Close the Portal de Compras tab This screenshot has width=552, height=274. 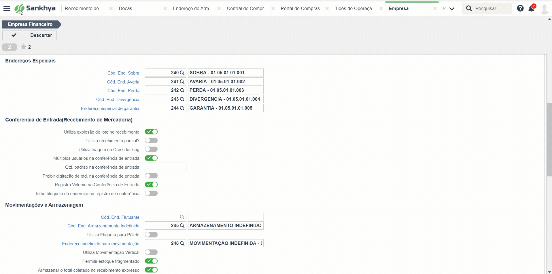(x=327, y=9)
